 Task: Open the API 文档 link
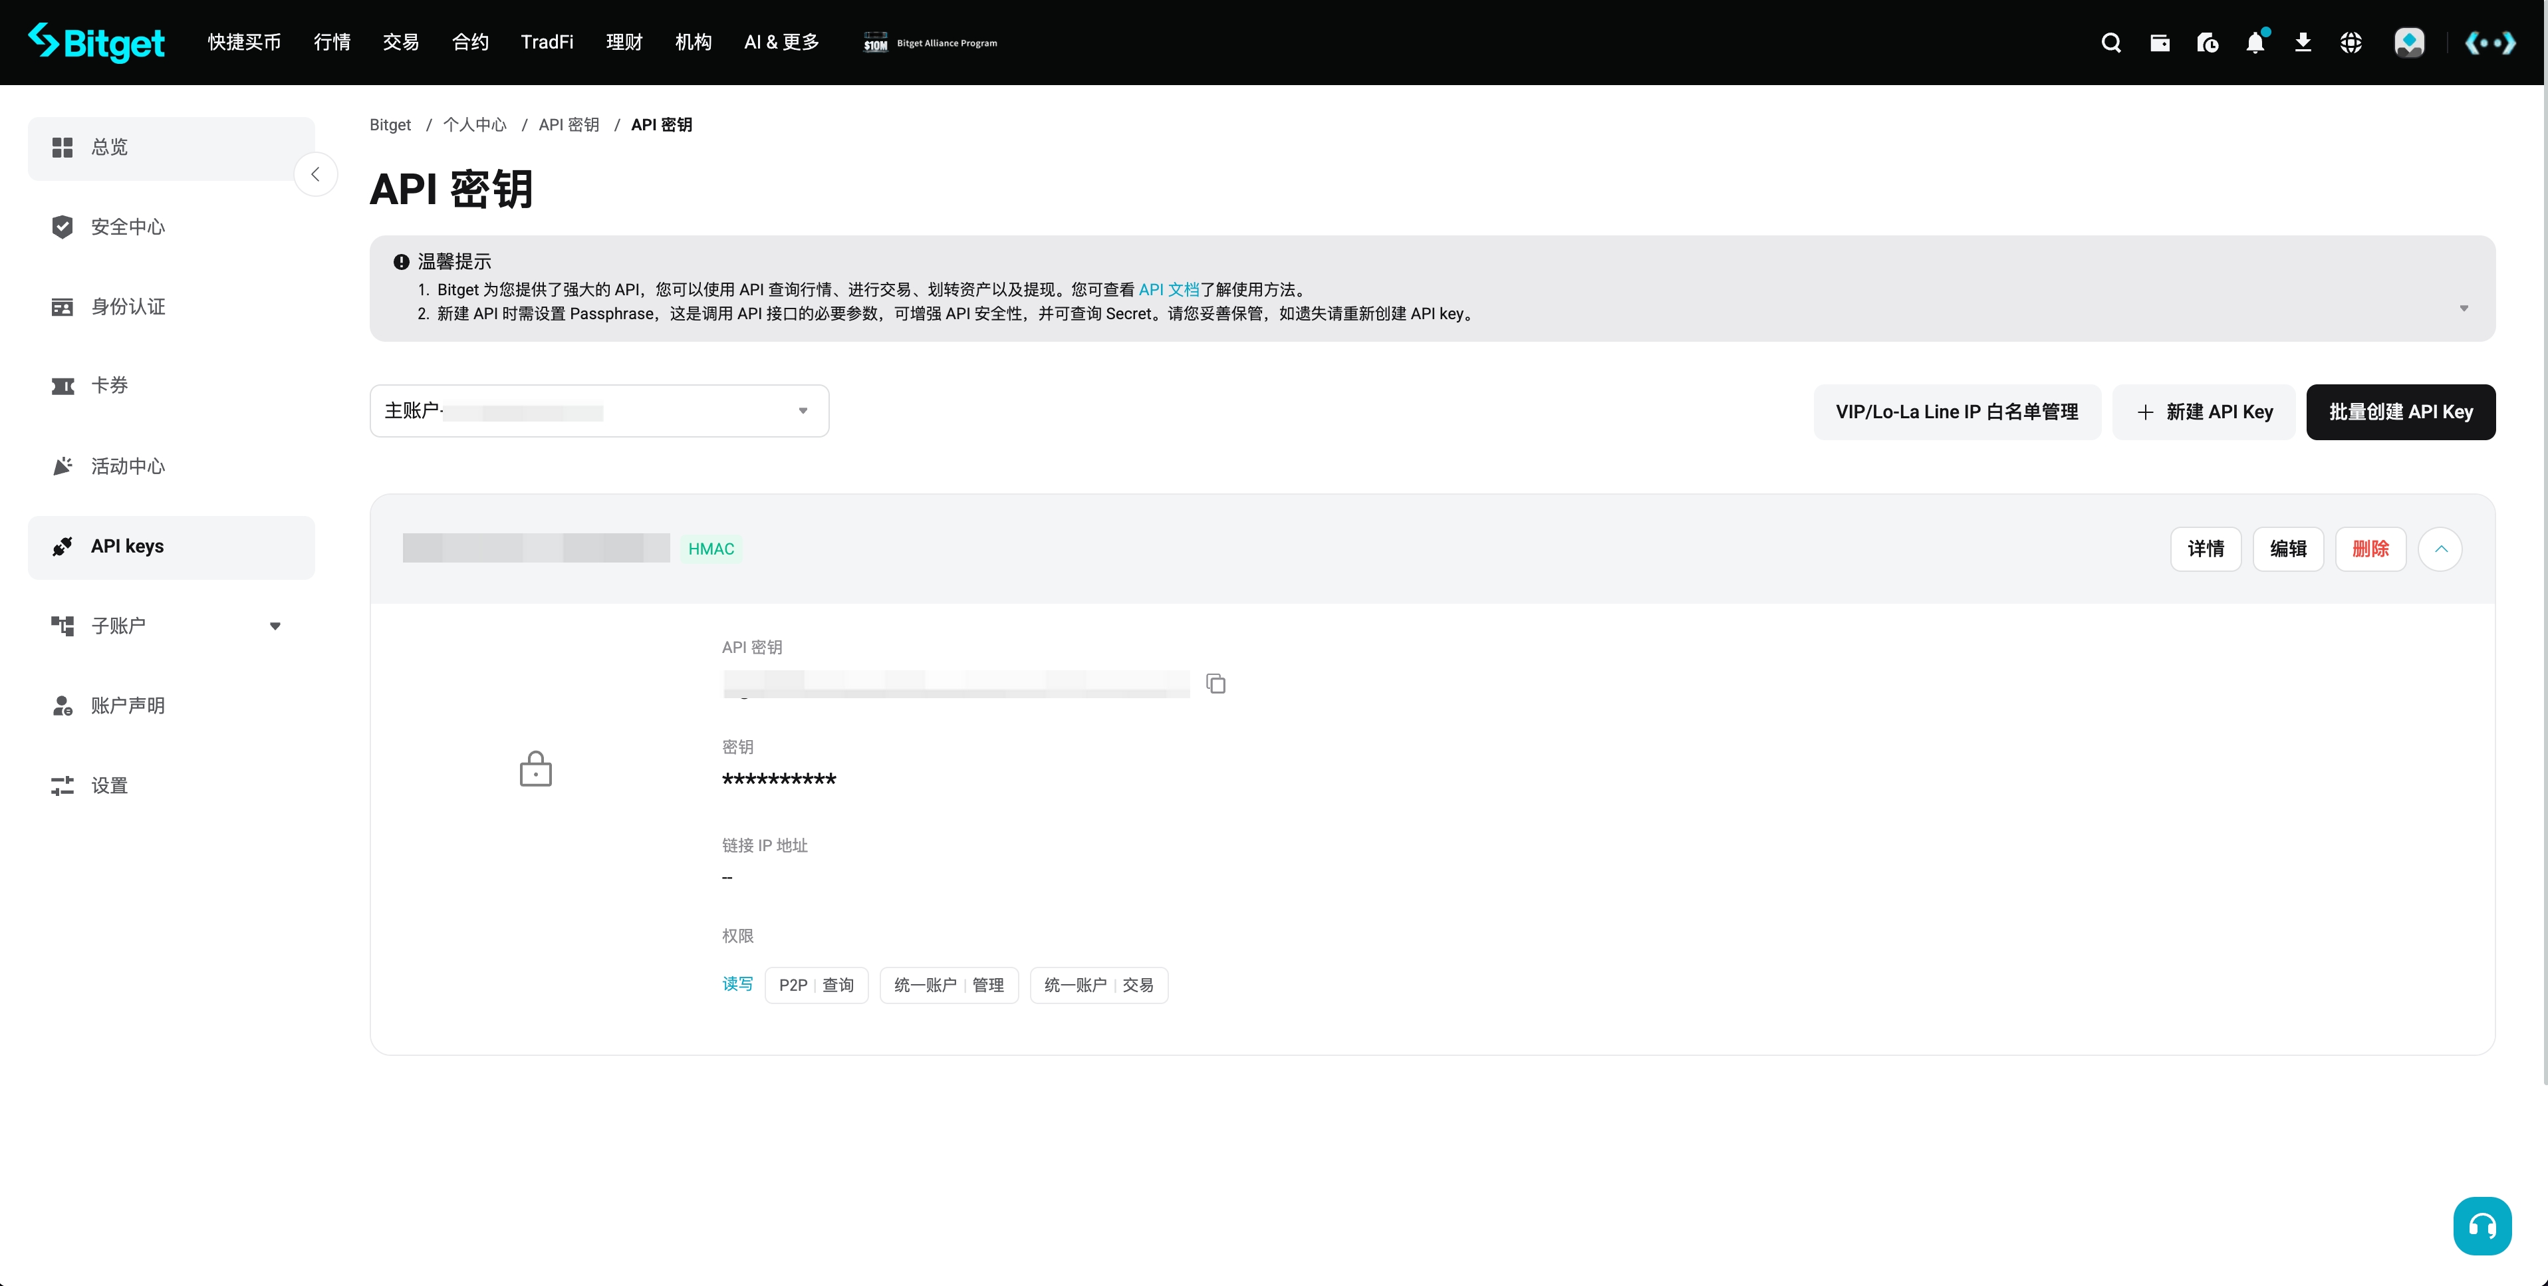click(1168, 290)
